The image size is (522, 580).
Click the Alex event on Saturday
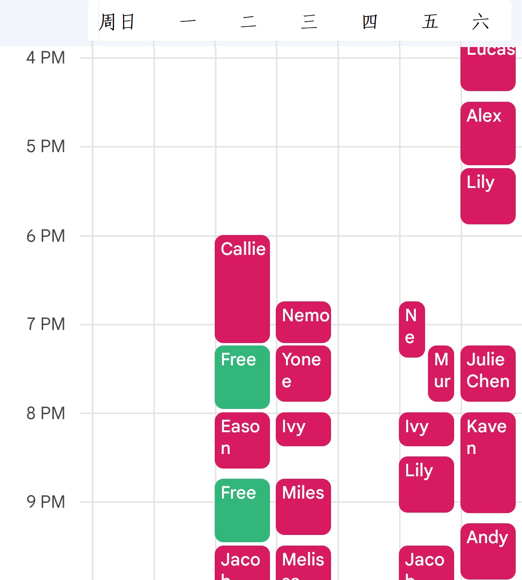click(x=488, y=133)
